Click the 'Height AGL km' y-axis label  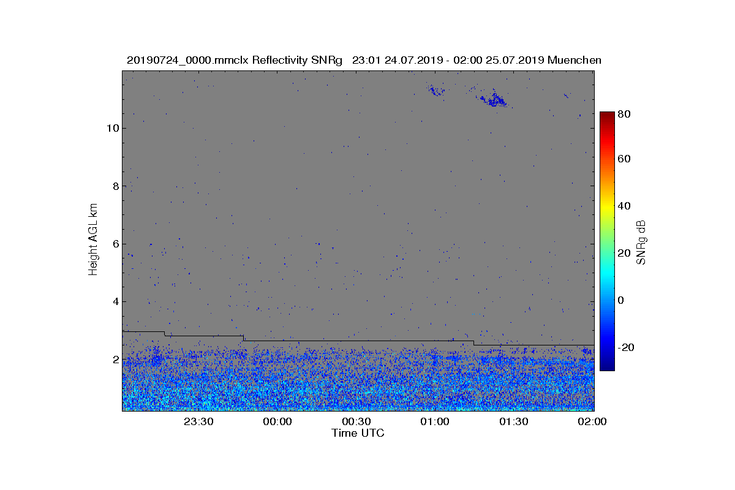93,239
